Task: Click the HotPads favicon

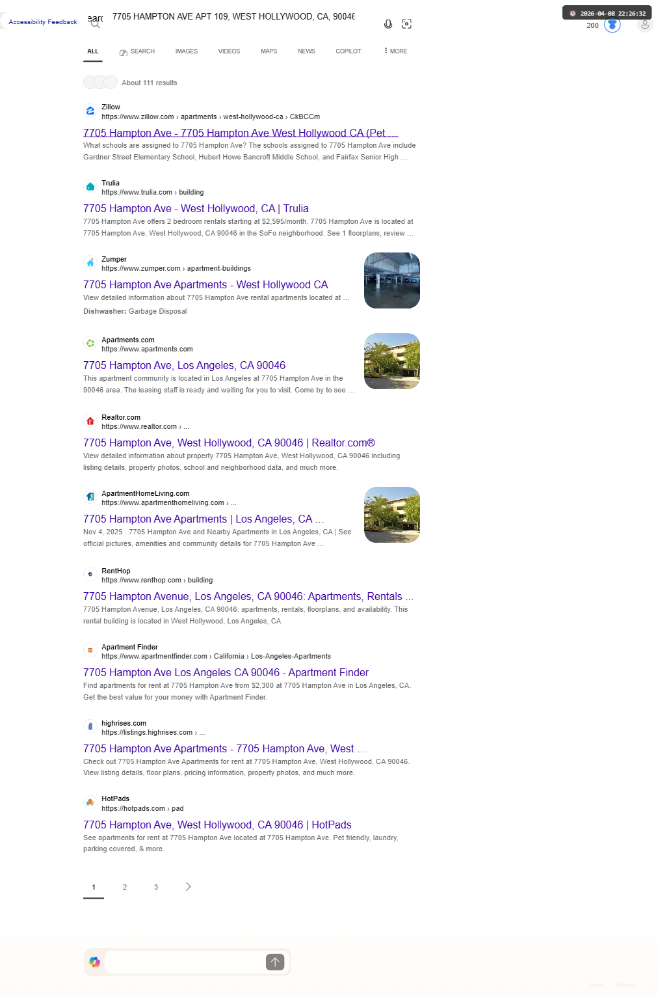Action: tap(90, 803)
